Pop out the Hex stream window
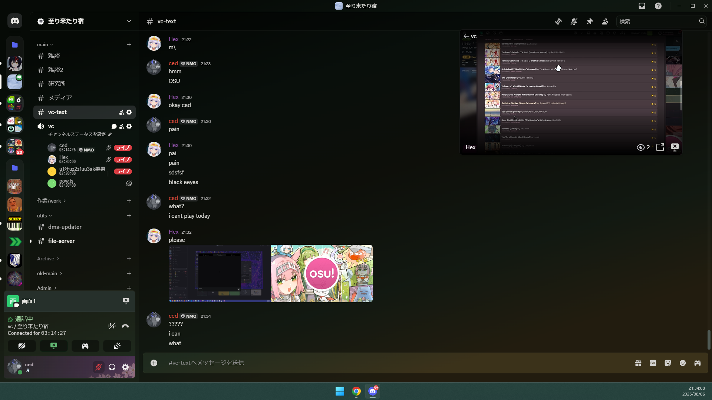712x400 pixels. [x=660, y=147]
